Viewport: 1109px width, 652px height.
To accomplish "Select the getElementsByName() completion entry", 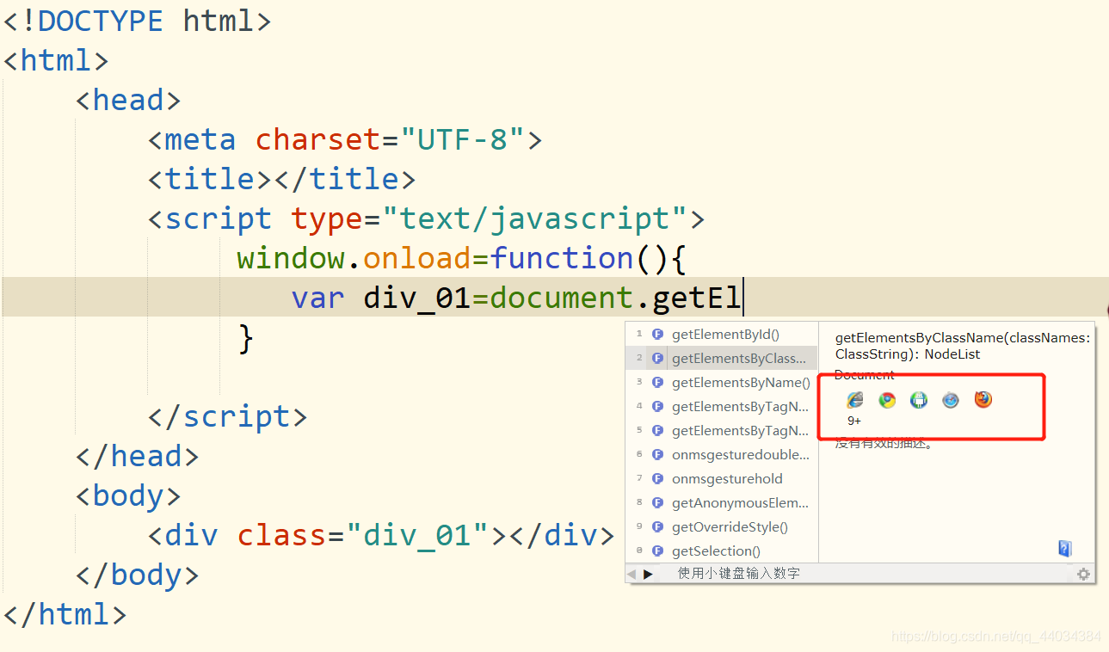I will coord(740,382).
